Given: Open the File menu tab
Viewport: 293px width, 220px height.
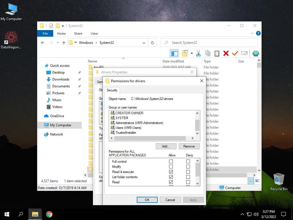Looking at the screenshot, I should pos(45,34).
